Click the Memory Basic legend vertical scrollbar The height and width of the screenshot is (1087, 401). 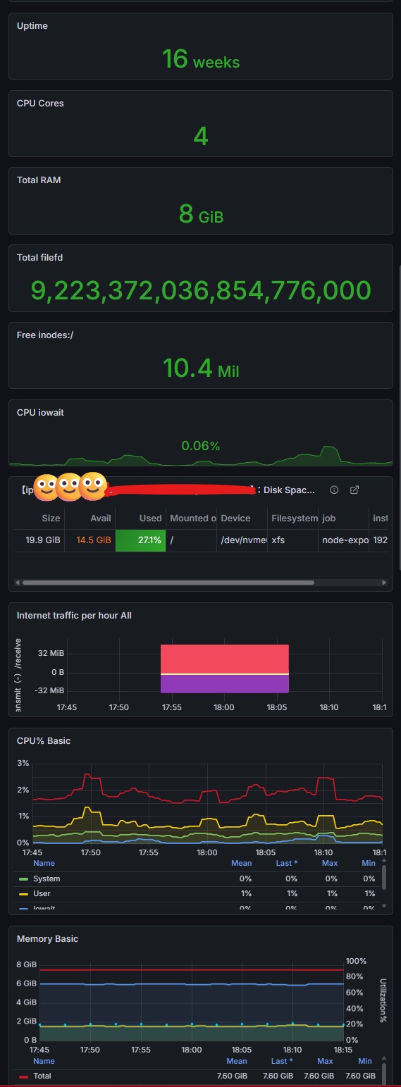384,1074
